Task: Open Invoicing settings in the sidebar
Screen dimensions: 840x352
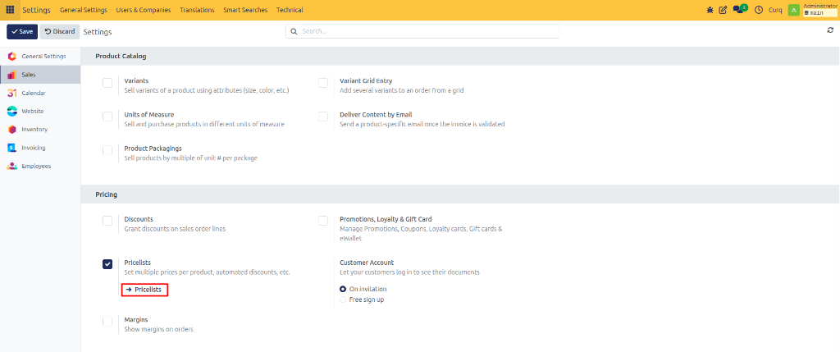Action: pyautogui.click(x=40, y=148)
